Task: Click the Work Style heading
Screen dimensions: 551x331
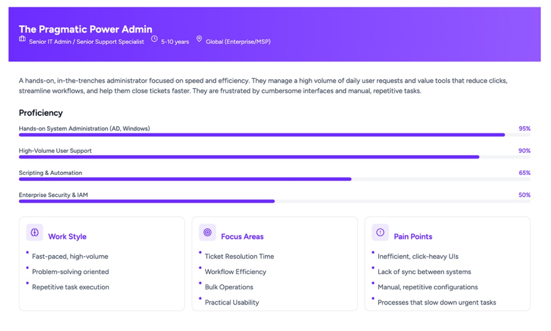Action: pyautogui.click(x=67, y=237)
